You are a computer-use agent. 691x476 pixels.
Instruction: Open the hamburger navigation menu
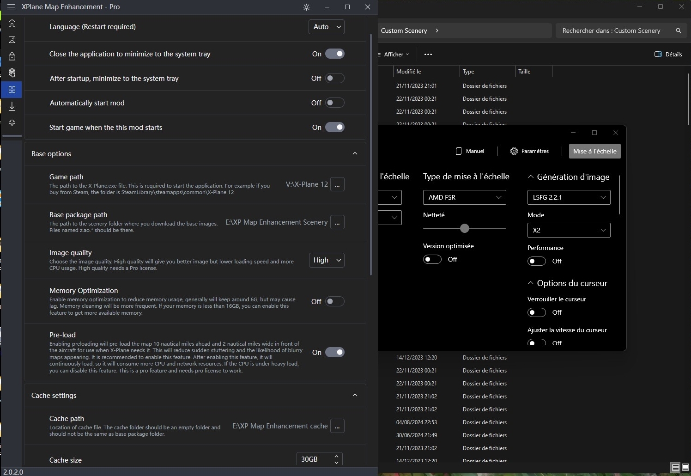point(11,7)
